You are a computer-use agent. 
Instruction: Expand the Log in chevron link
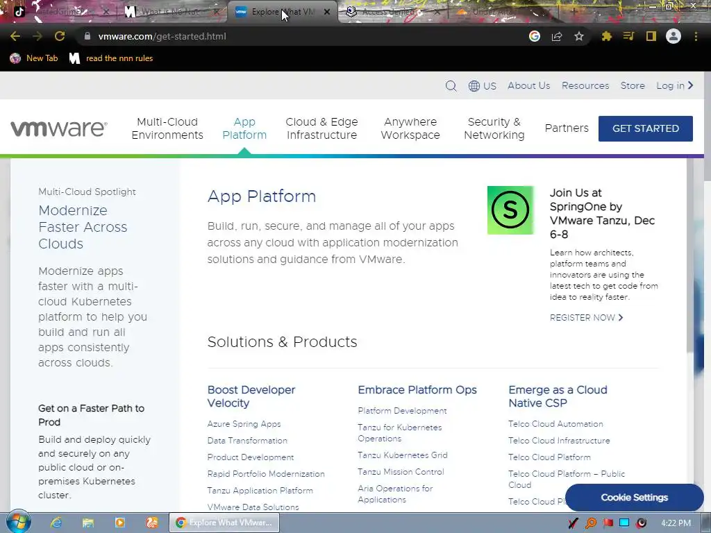675,85
